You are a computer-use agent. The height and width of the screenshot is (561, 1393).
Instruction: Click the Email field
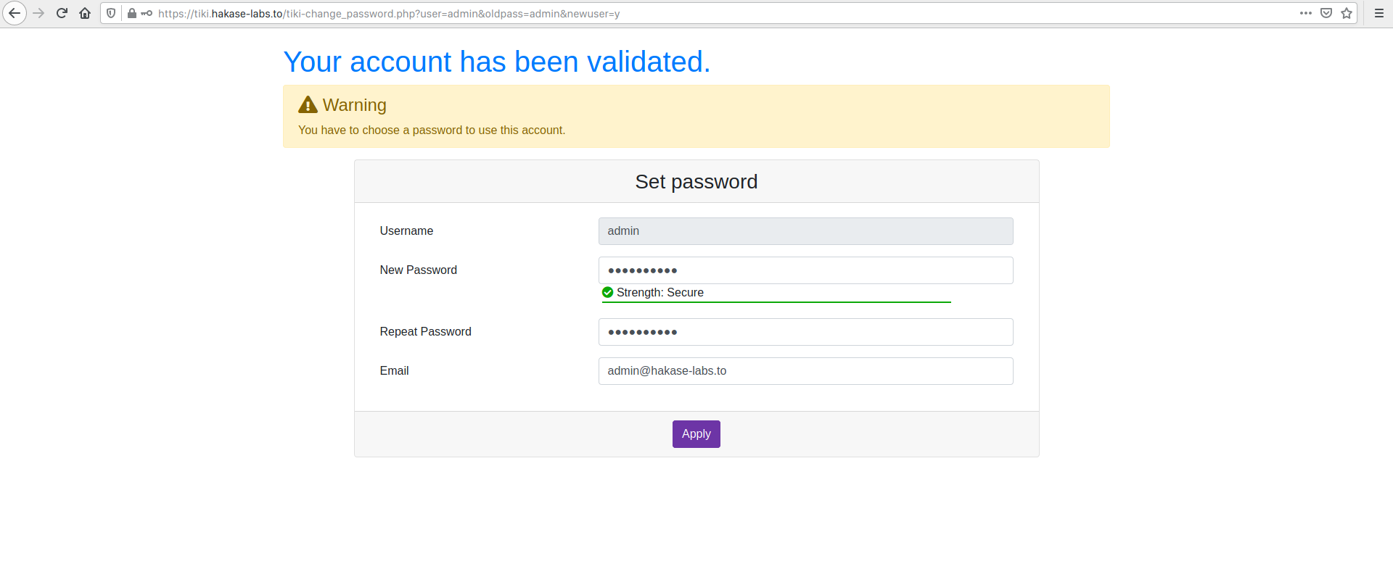805,371
